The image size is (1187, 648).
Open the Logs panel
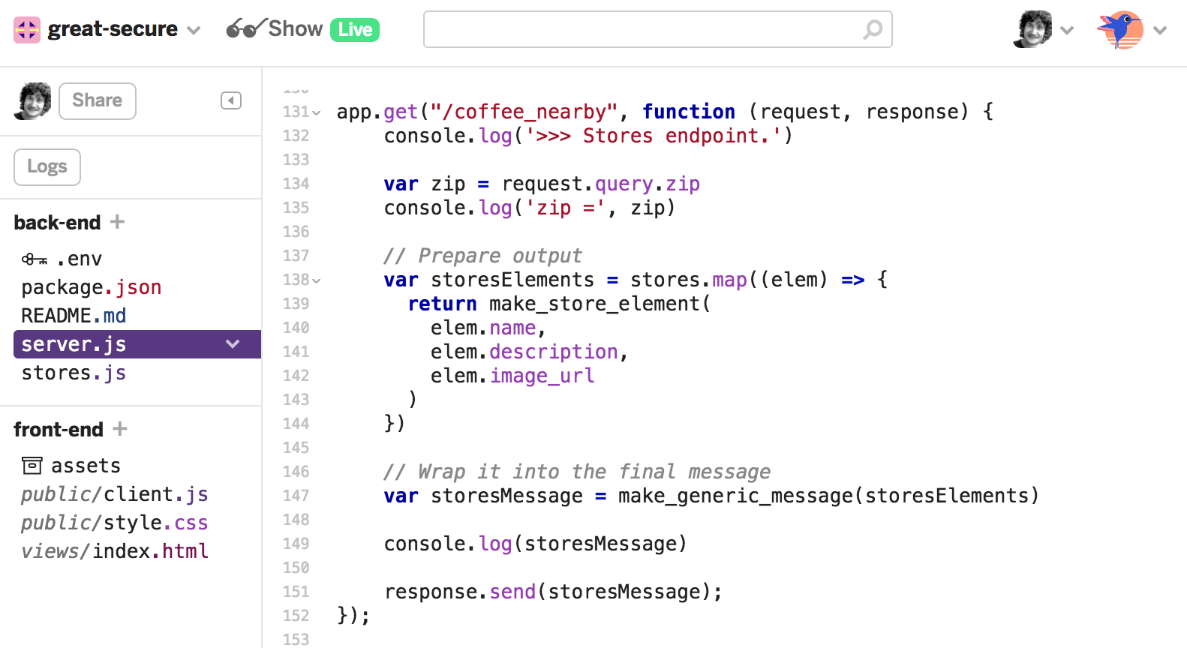pyautogui.click(x=47, y=166)
